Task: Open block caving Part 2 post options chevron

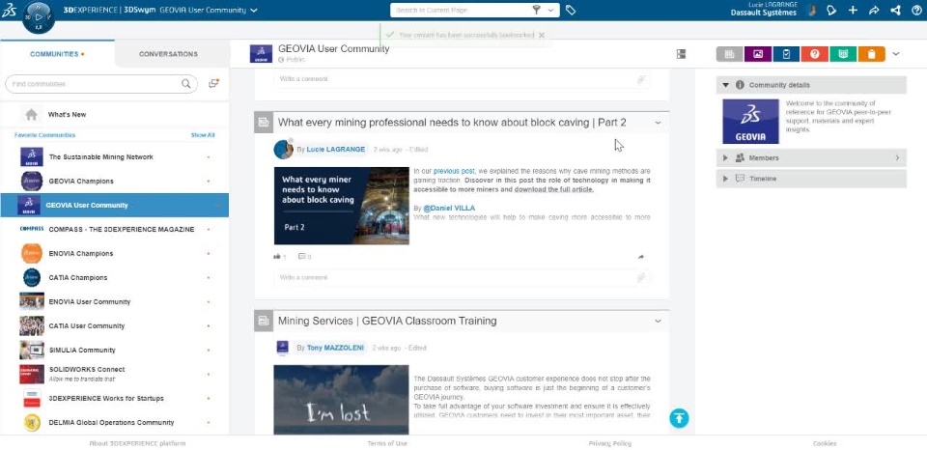Action: coord(658,123)
